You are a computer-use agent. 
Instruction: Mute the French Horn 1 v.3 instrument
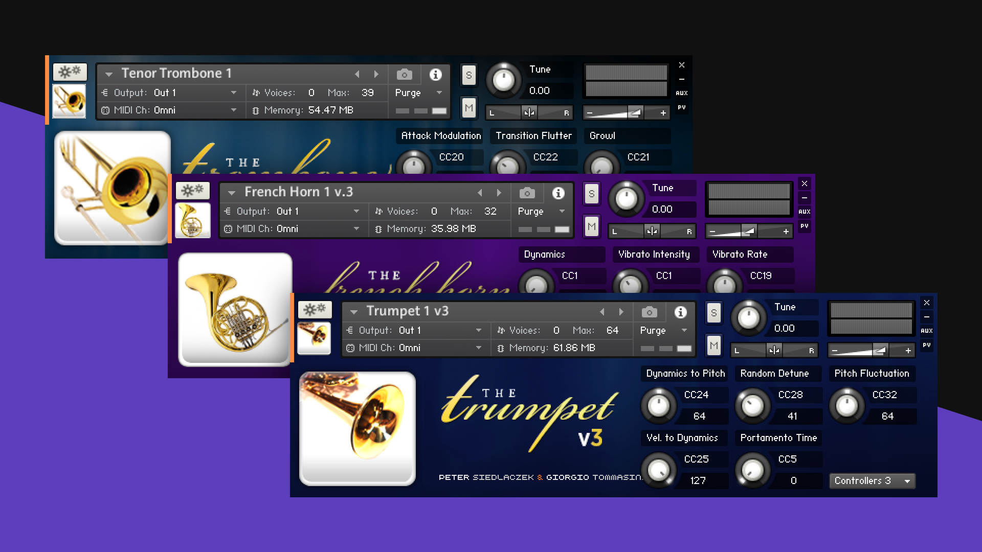pyautogui.click(x=591, y=226)
